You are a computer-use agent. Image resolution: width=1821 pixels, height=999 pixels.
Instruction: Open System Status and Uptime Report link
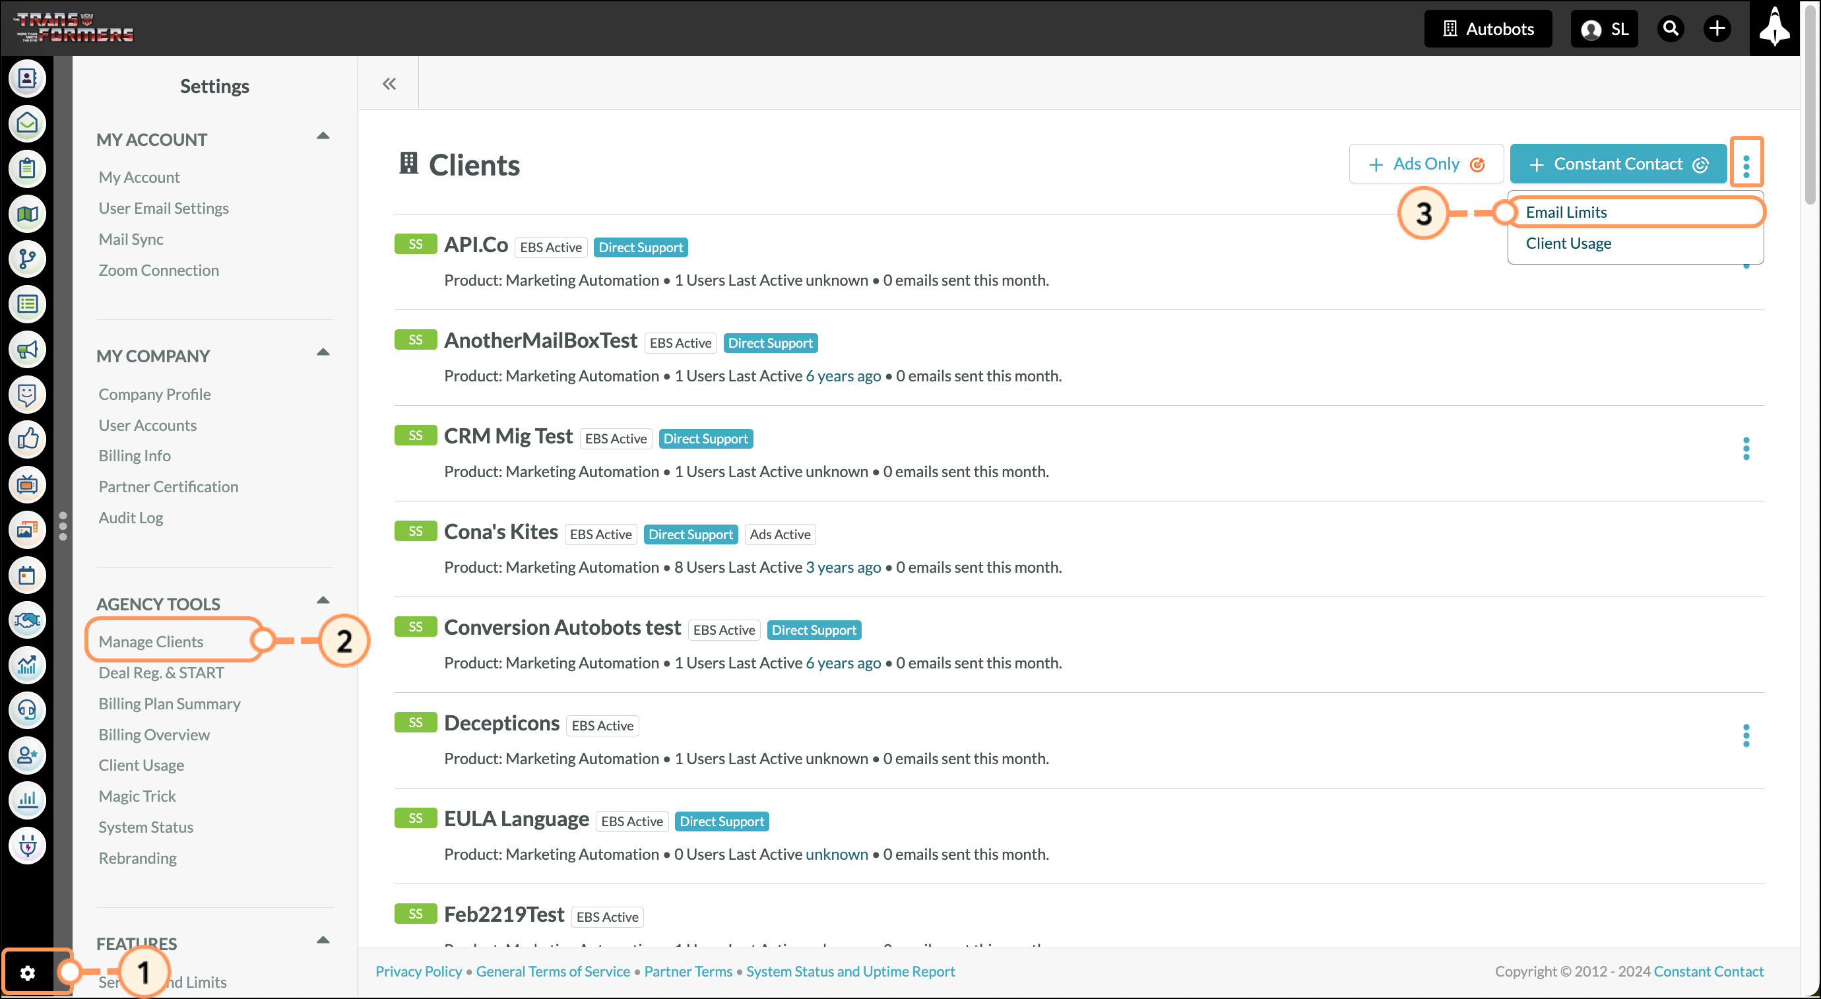coord(850,971)
